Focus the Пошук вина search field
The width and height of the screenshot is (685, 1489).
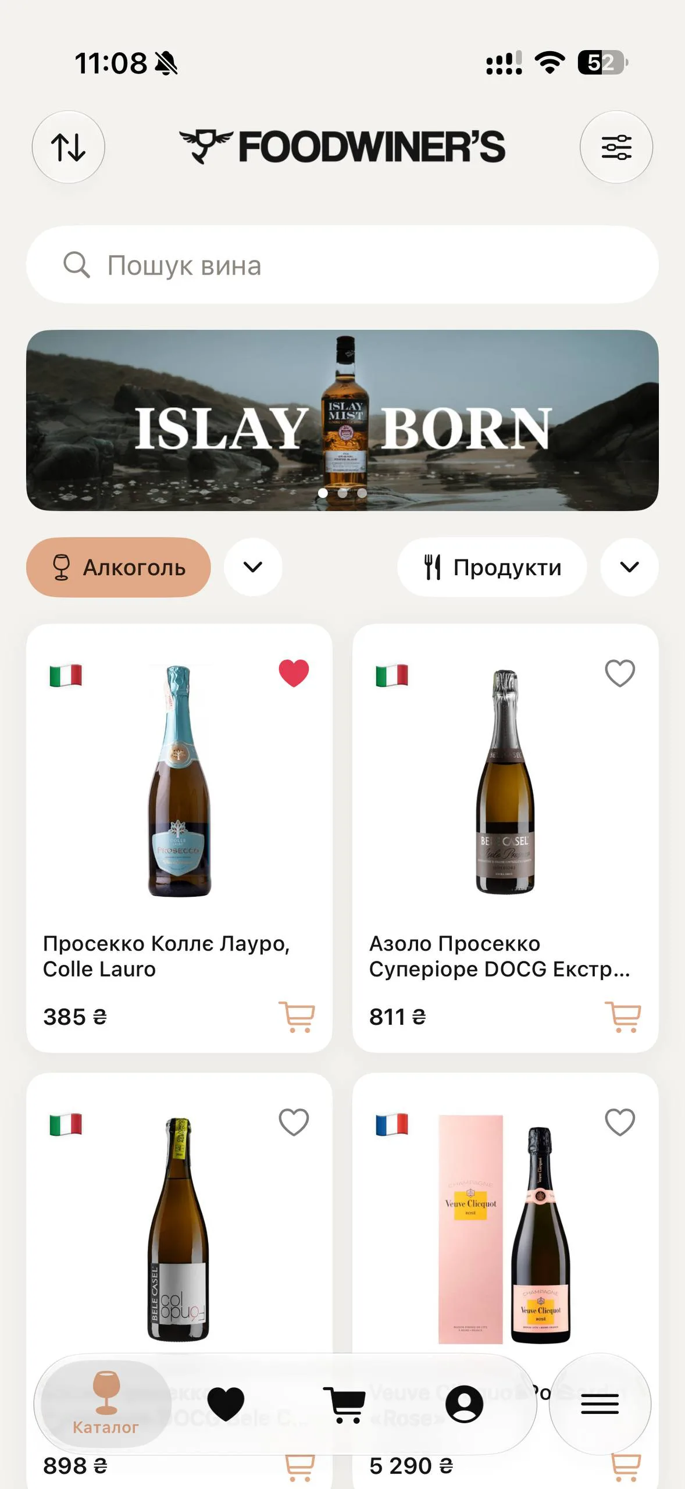point(342,265)
